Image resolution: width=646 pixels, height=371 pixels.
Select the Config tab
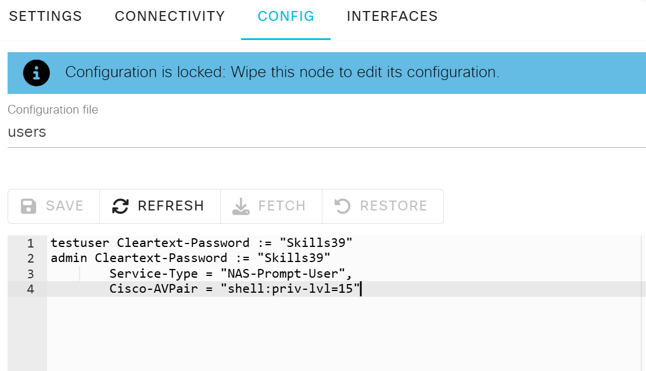click(x=286, y=16)
